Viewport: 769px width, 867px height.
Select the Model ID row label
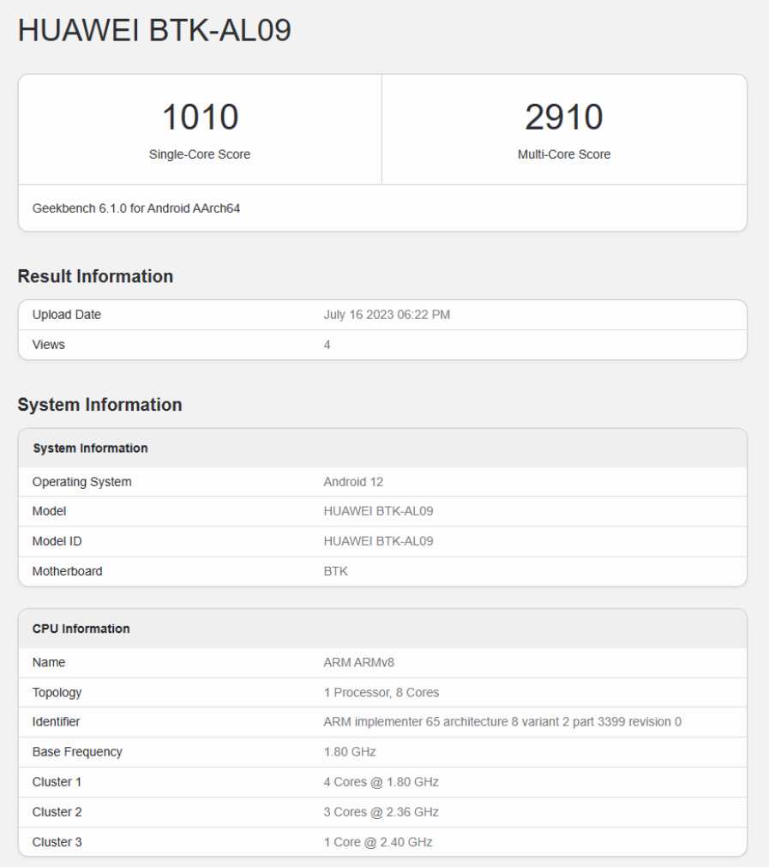tap(57, 541)
